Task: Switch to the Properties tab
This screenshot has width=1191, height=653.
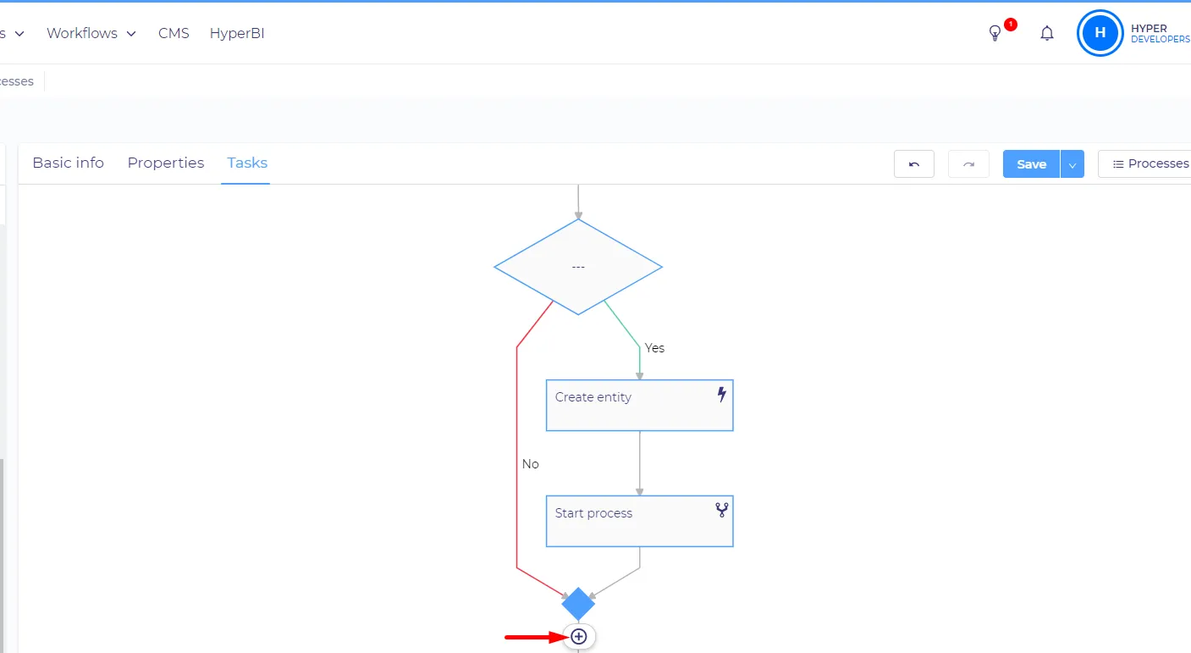Action: [166, 163]
